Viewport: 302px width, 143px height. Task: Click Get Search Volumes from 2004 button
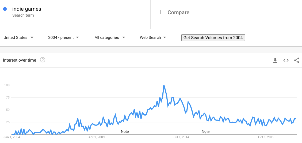tap(213, 37)
